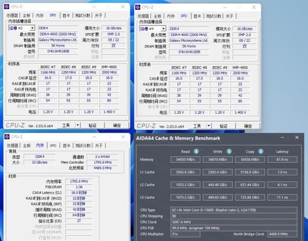Viewport: 308px width, 241px height.
Task: Click the 验证 button in slot #4 window
Action: pyautogui.click(x=223, y=126)
